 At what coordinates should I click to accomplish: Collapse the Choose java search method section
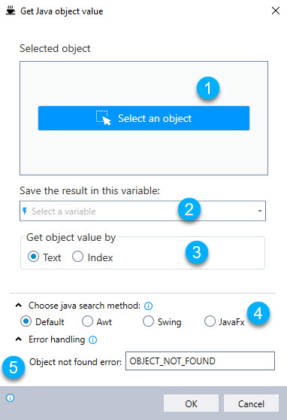19,305
